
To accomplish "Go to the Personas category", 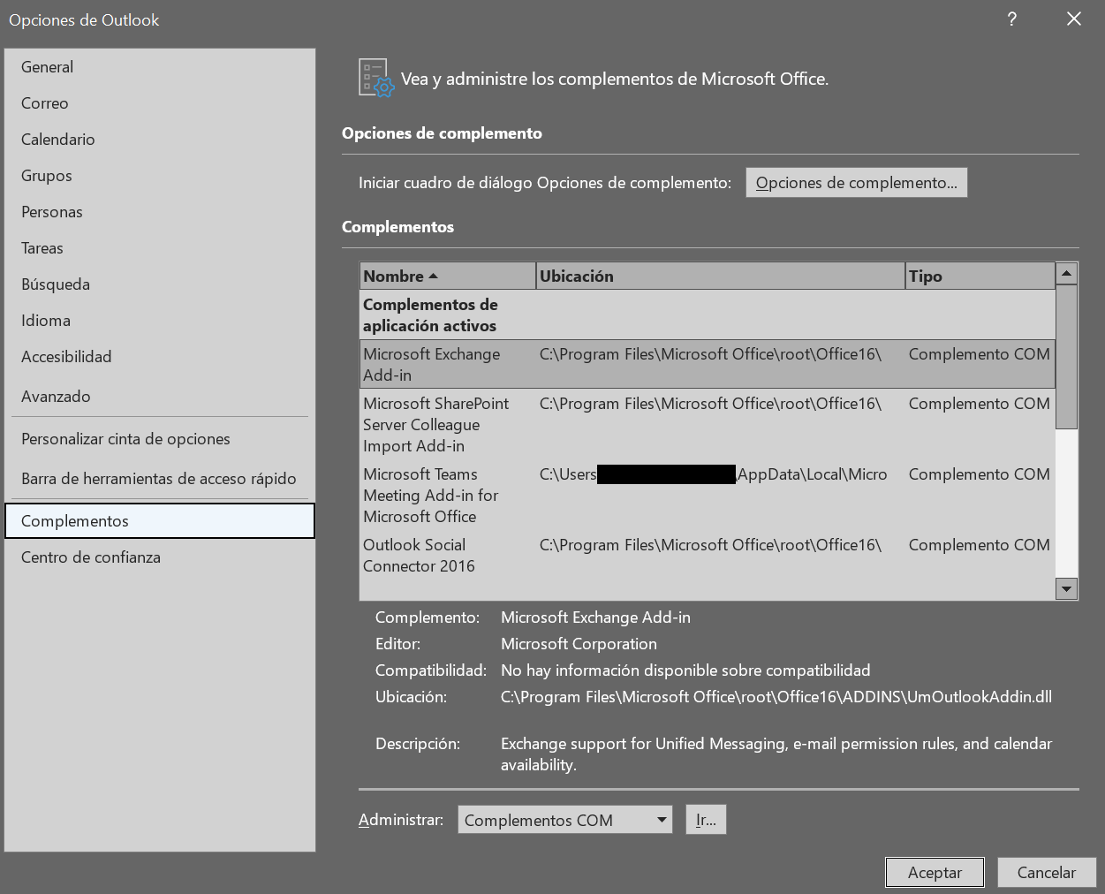I will (160, 212).
